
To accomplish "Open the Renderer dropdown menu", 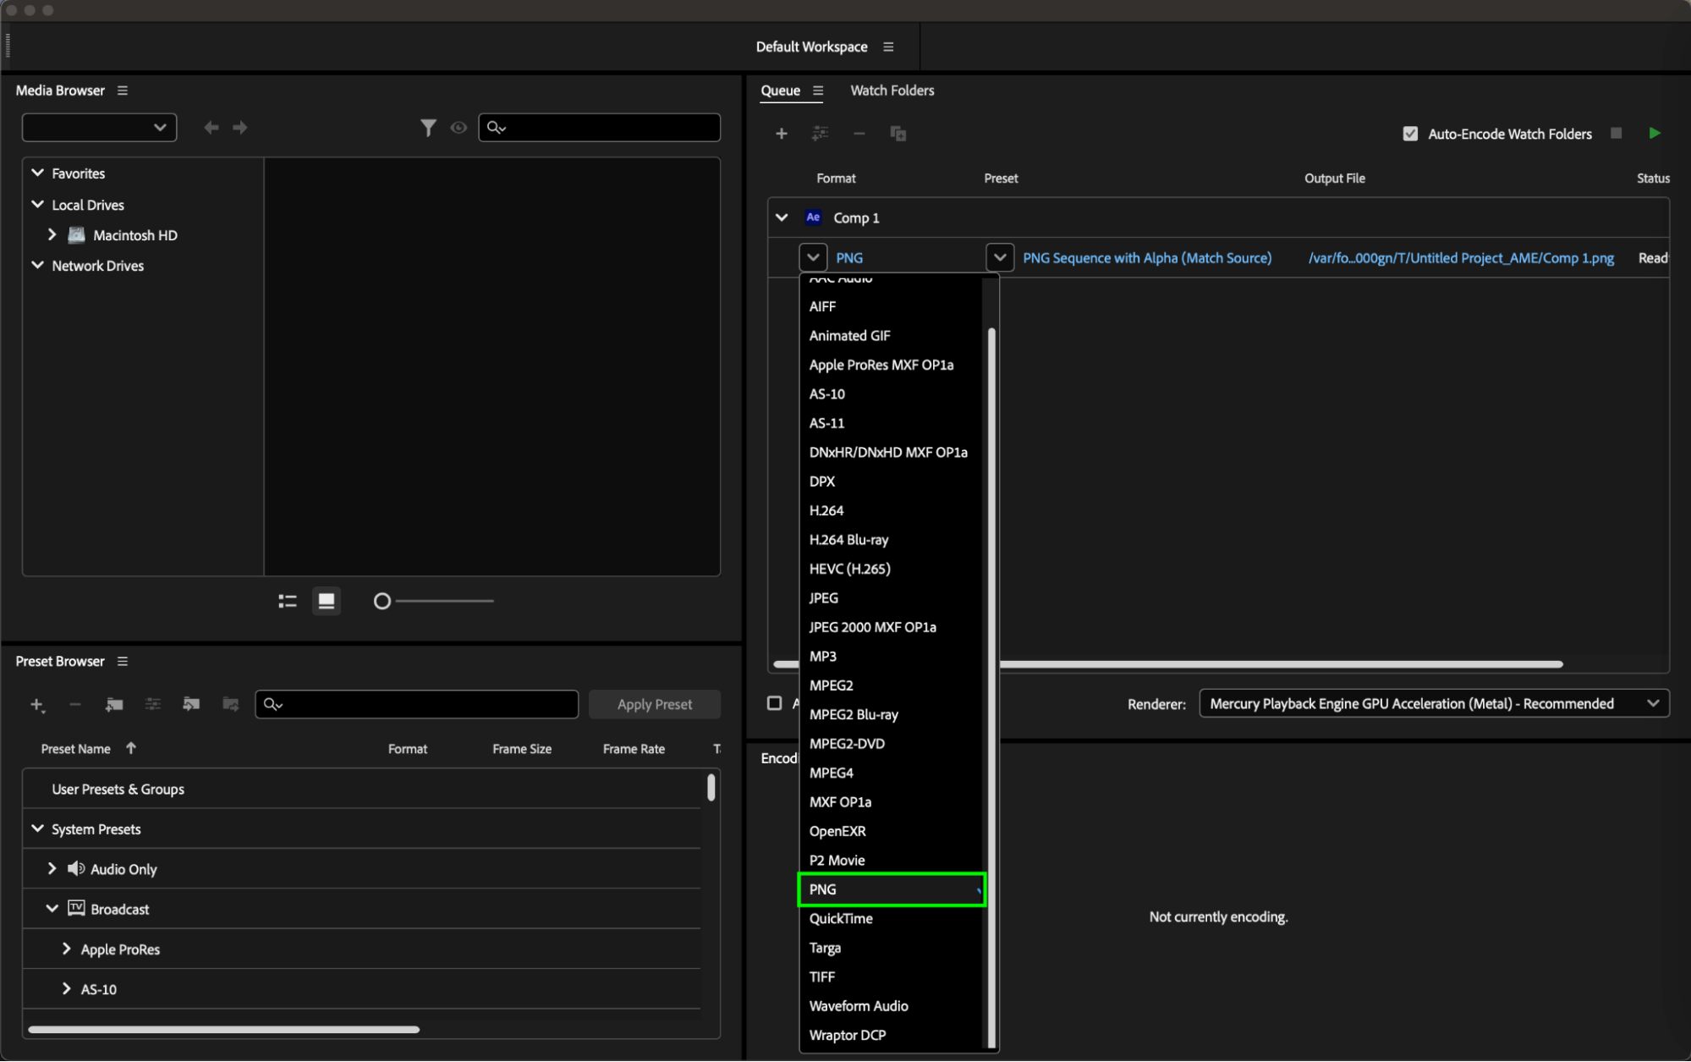I will click(x=1434, y=703).
